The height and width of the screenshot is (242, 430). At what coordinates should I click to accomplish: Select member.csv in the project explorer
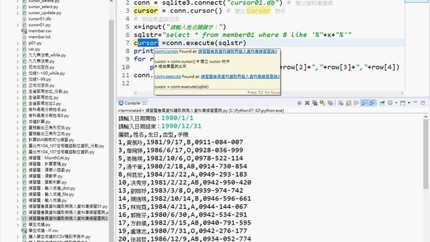point(40,31)
